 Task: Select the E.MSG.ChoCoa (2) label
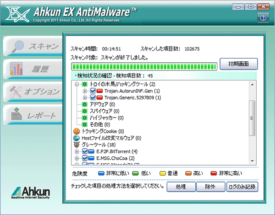pos(115,158)
